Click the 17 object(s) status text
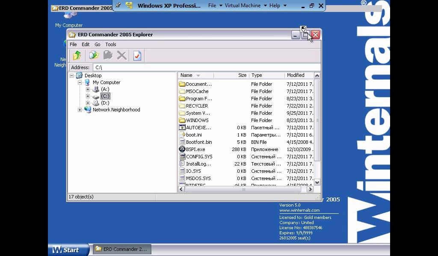 click(81, 197)
